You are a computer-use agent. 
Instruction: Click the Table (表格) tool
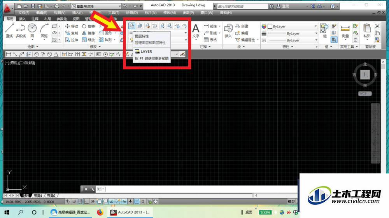pos(210,40)
